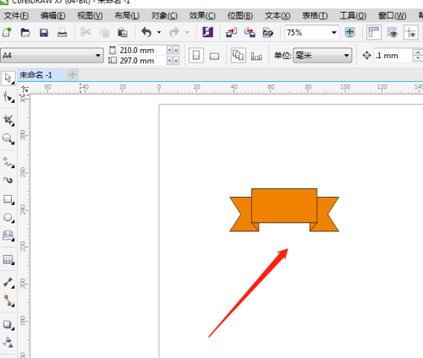Open the 布局(L) menu

[127, 15]
